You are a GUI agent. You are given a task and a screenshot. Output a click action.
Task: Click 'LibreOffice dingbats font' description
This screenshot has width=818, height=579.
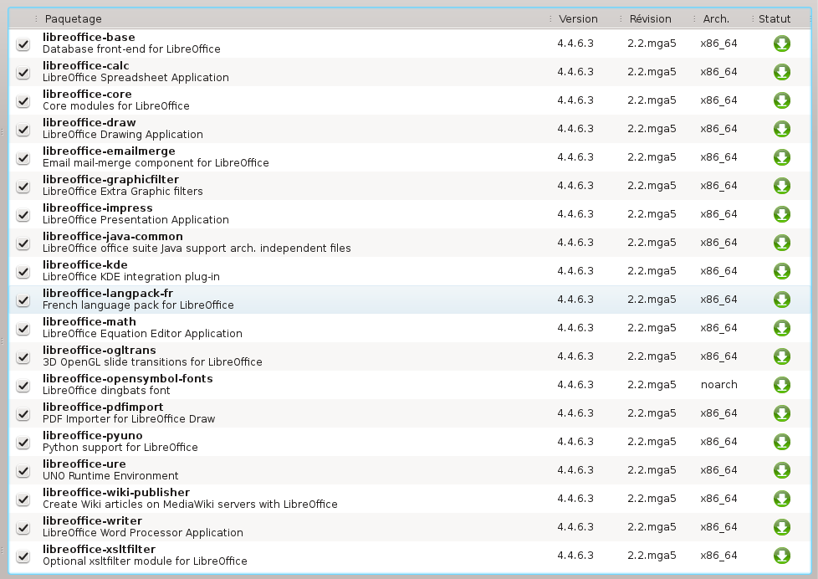pyautogui.click(x=106, y=391)
